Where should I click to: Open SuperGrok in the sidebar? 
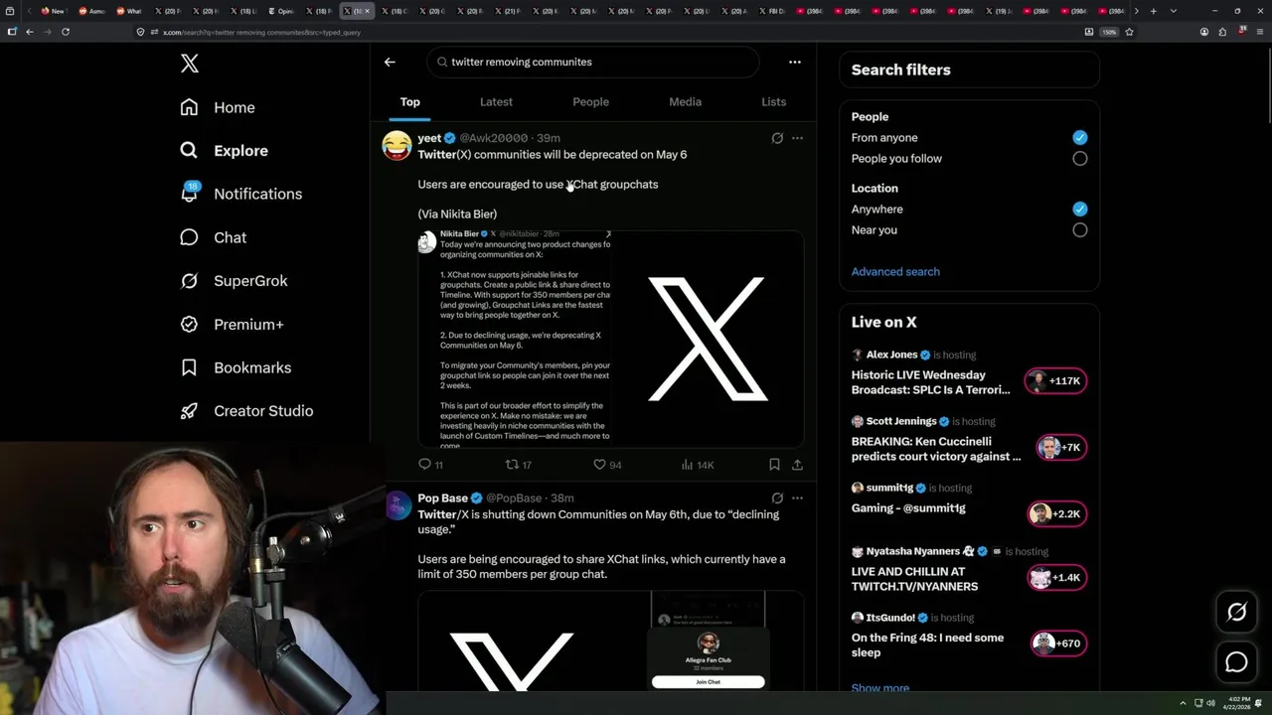[x=234, y=281]
